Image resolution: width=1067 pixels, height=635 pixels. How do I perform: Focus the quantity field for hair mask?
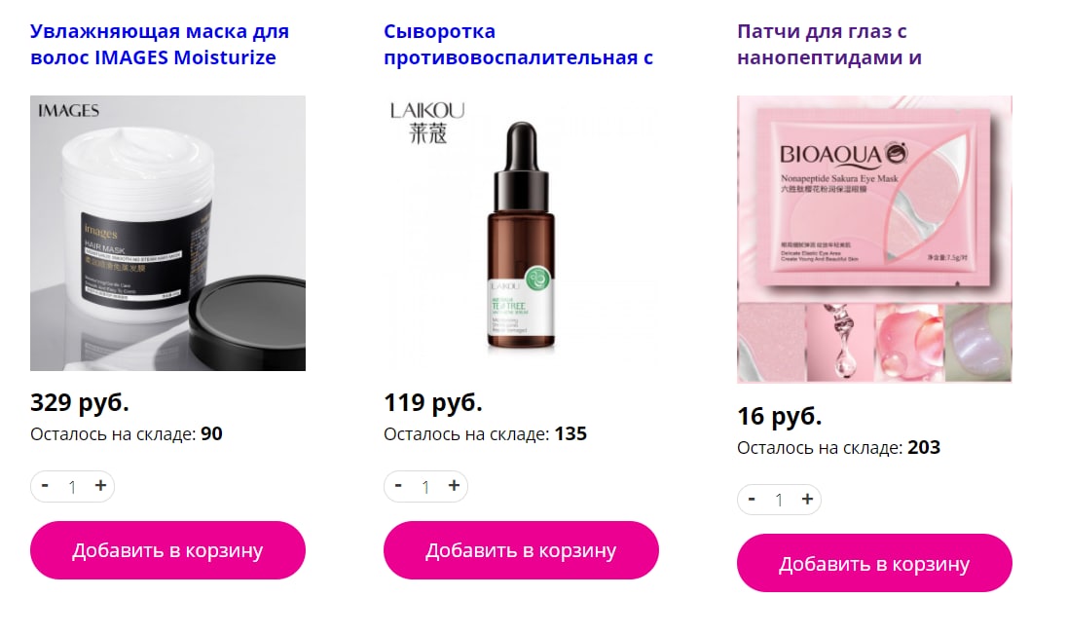tap(72, 487)
